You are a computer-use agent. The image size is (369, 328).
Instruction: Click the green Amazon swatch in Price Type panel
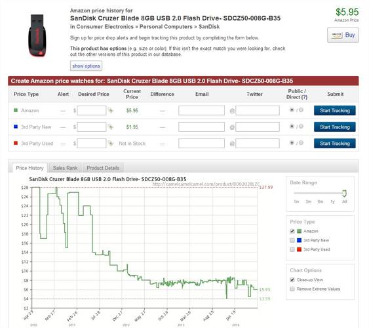coord(299,231)
